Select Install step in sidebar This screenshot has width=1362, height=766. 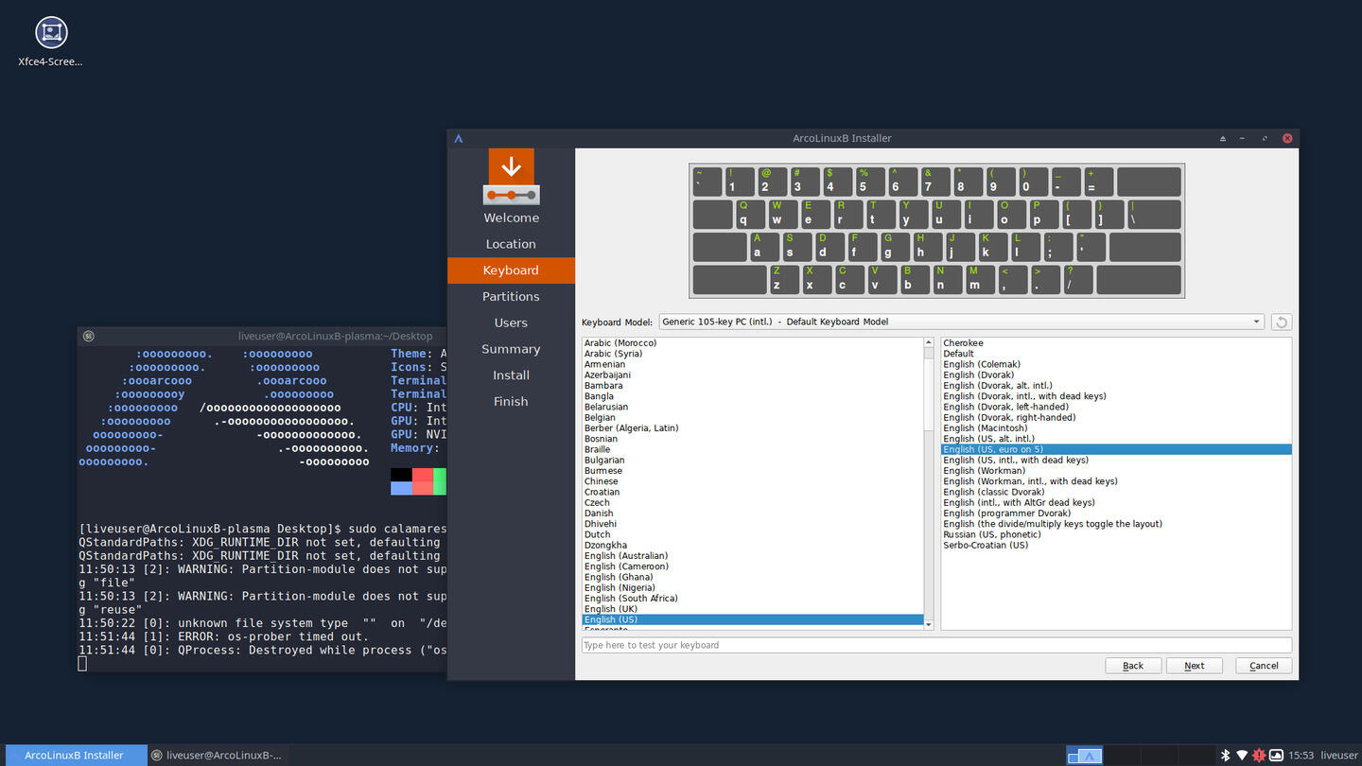coord(511,375)
